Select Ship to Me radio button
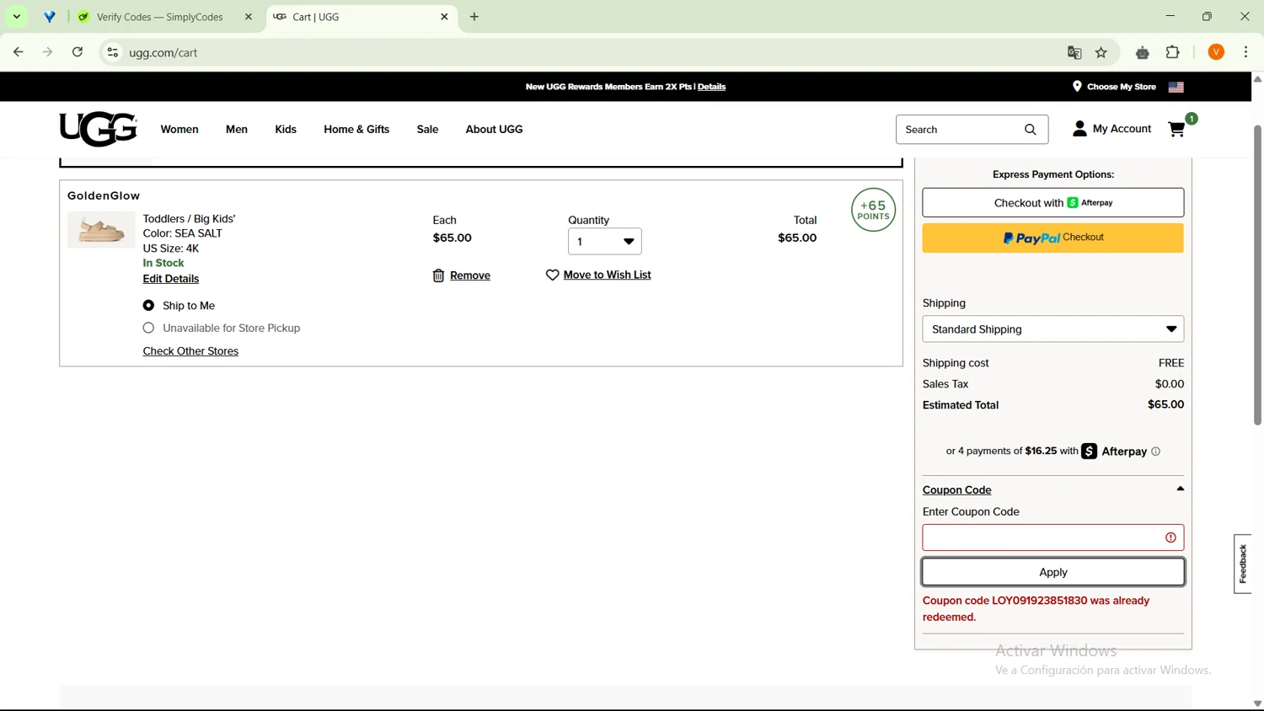1264x711 pixels. (x=148, y=306)
